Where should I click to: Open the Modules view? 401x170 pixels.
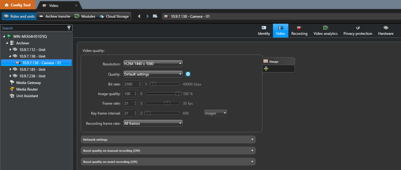pyautogui.click(x=85, y=16)
